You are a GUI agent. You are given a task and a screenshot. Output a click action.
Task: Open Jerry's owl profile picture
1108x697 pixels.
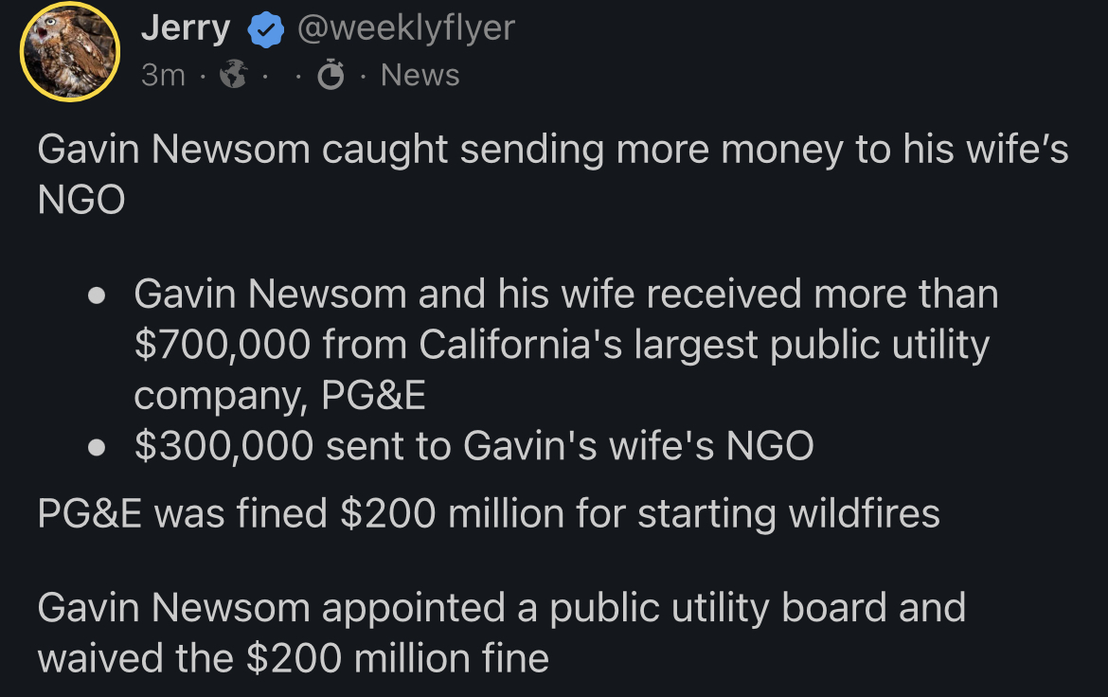click(70, 51)
